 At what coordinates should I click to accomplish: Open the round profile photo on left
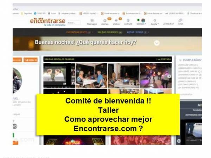pos(17,80)
